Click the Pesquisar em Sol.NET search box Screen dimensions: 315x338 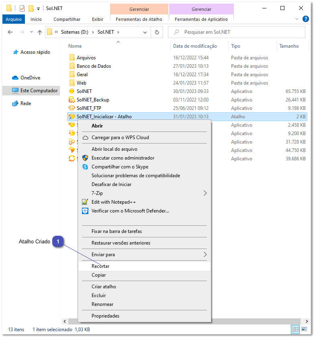pos(237,32)
